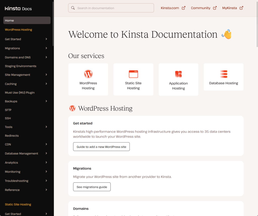The width and height of the screenshot is (258, 216).
Task: Expand the Caching chevron
Action: [x=46, y=84]
